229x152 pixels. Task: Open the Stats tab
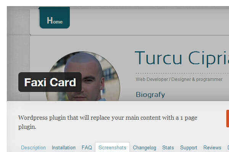point(168,147)
